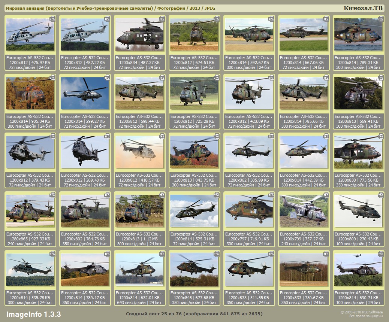The width and height of the screenshot is (389, 322).
Task: Select the 418.57 КБ helicopter photo
Action: 139,152
